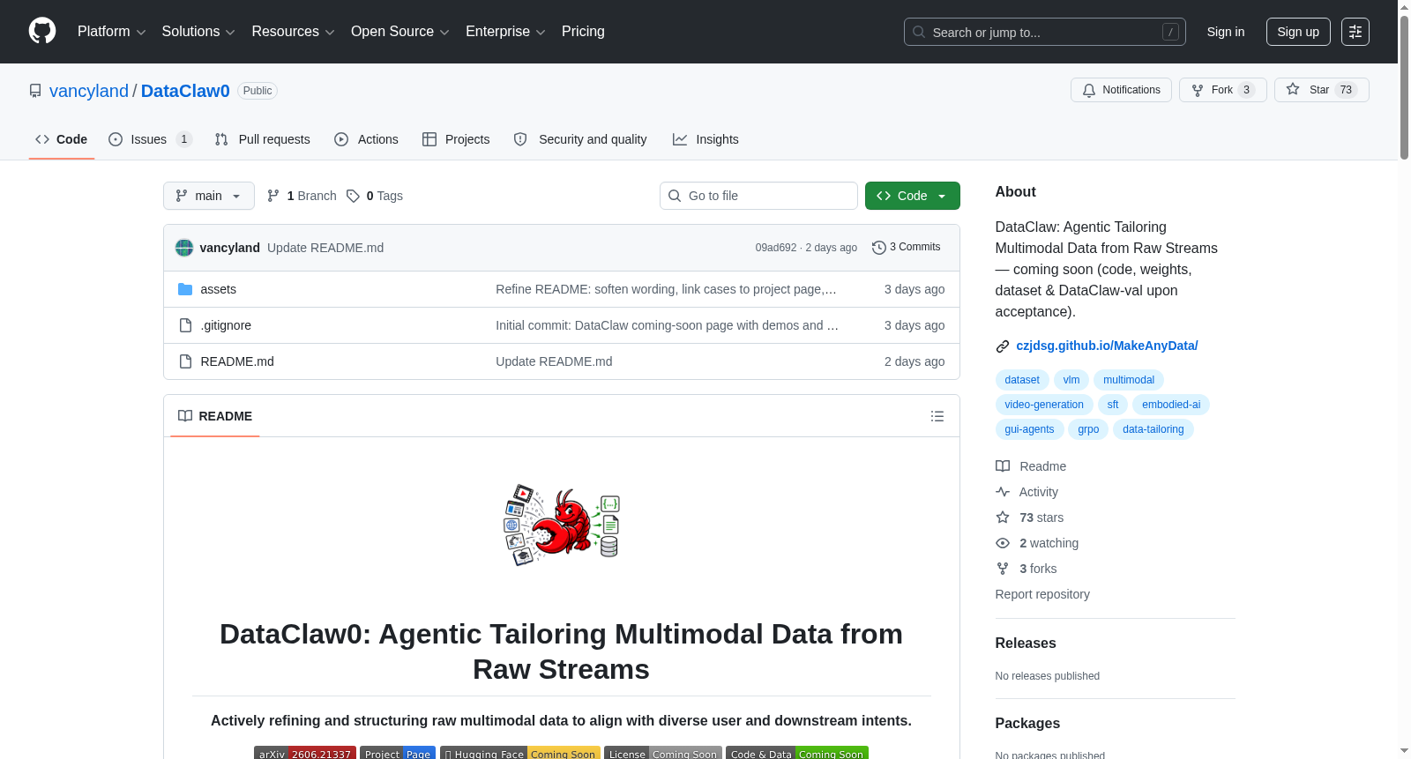The image size is (1411, 759).
Task: Click the sft topic tag
Action: click(x=1113, y=405)
